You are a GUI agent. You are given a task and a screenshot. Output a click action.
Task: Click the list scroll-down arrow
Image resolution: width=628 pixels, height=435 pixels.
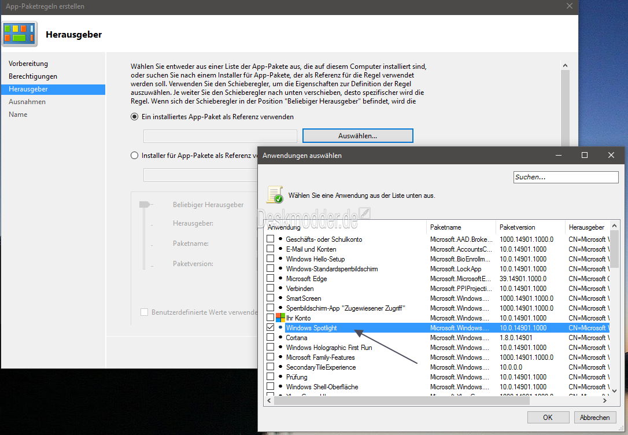click(614, 391)
